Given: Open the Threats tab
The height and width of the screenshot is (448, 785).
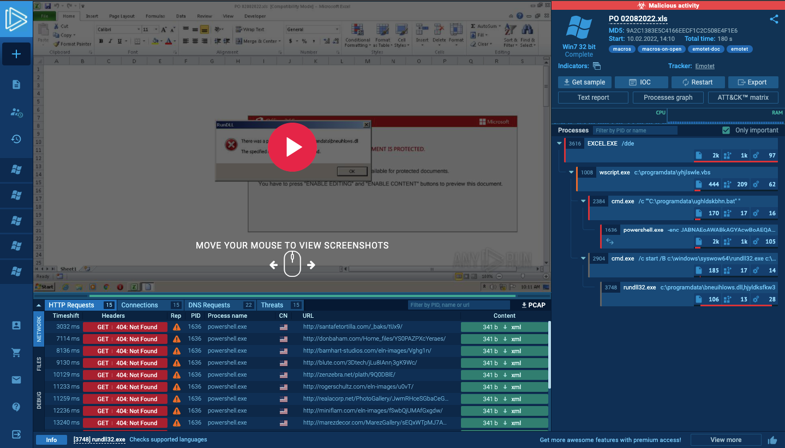Looking at the screenshot, I should tap(280, 305).
